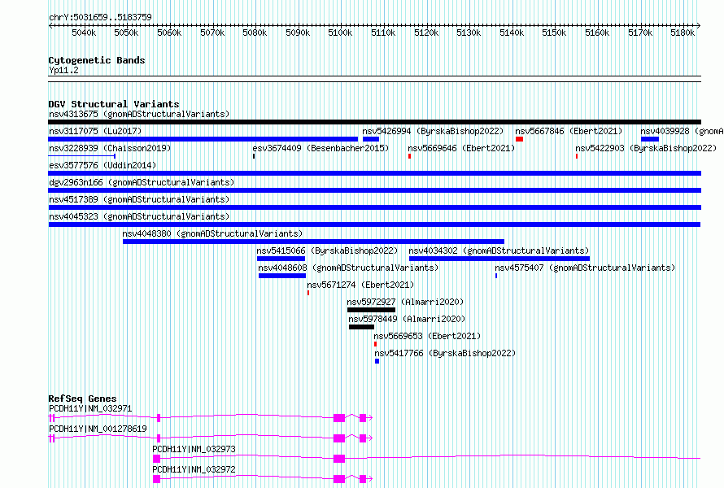Image resolution: width=724 pixels, height=488 pixels.
Task: Click the nsv4517389 variant bar
Action: (374, 207)
